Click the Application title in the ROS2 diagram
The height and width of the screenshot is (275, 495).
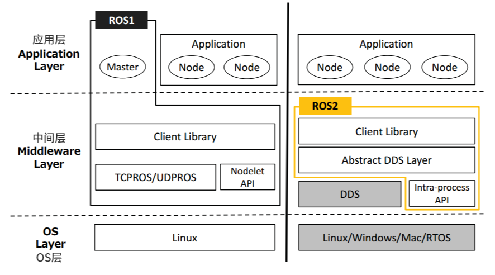point(386,44)
